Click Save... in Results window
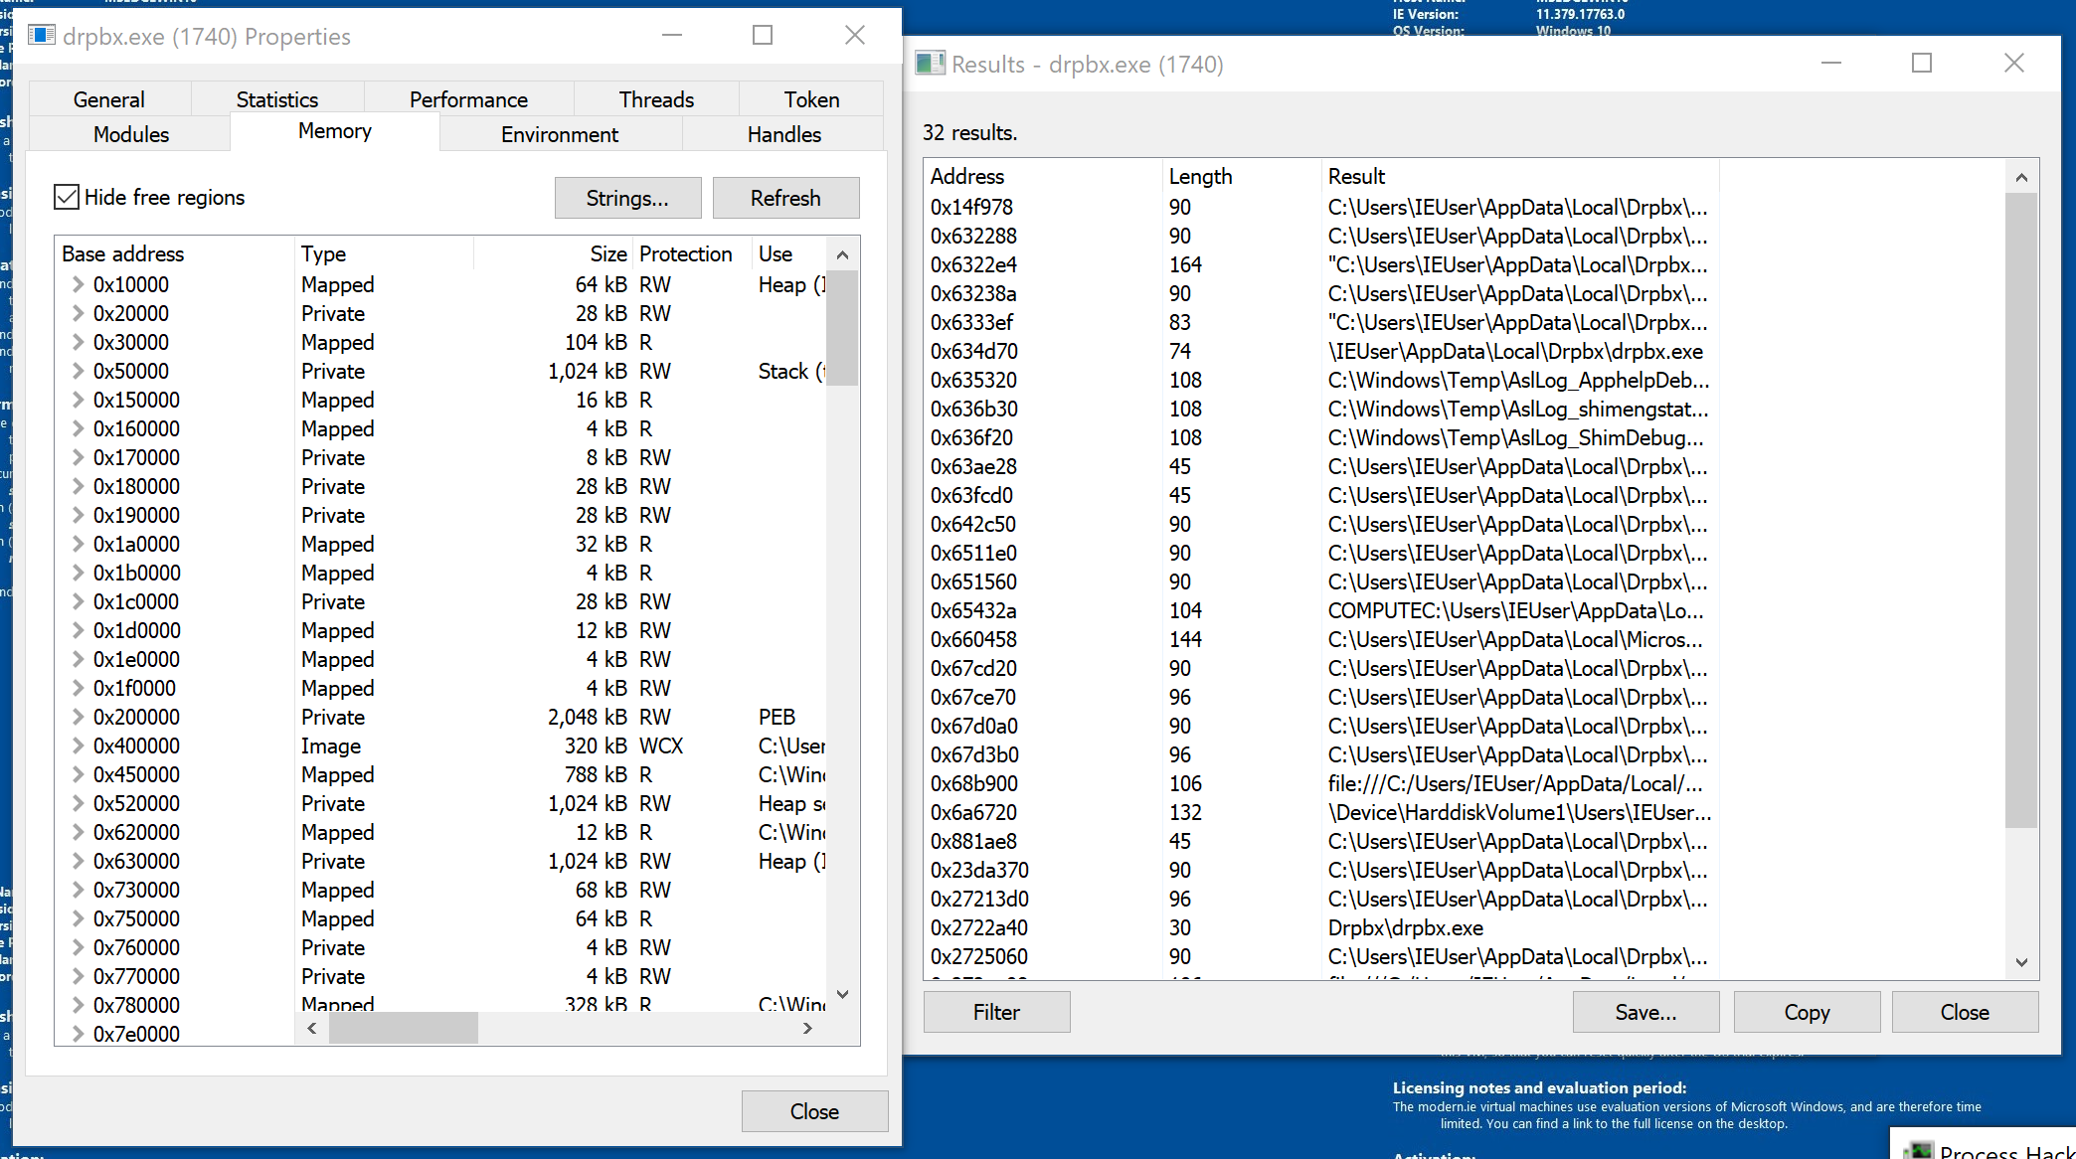 click(1645, 1012)
